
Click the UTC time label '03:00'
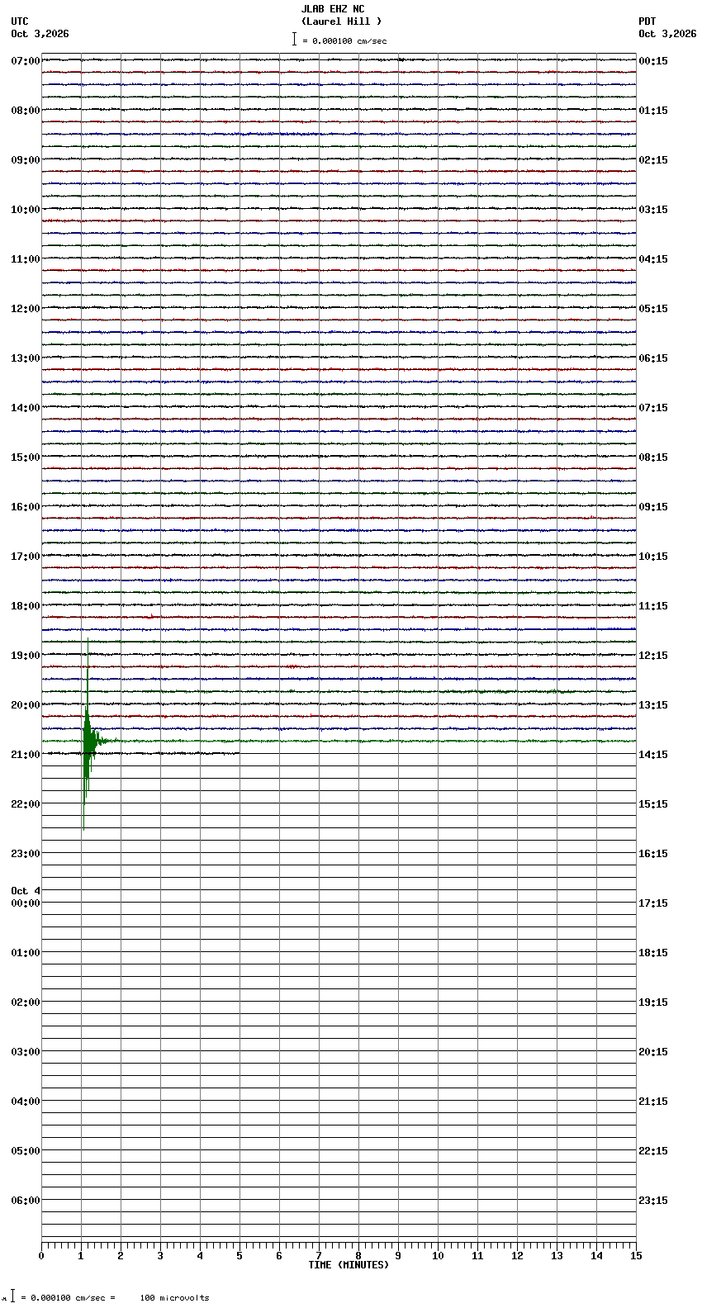click(x=26, y=1052)
